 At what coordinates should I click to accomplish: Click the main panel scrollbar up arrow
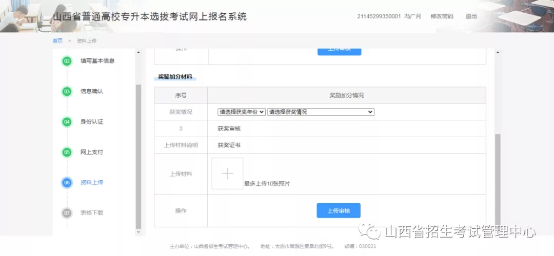click(498, 53)
